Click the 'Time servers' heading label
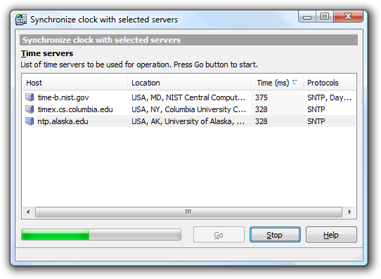Image resolution: width=381 pixels, height=279 pixels. 47,53
